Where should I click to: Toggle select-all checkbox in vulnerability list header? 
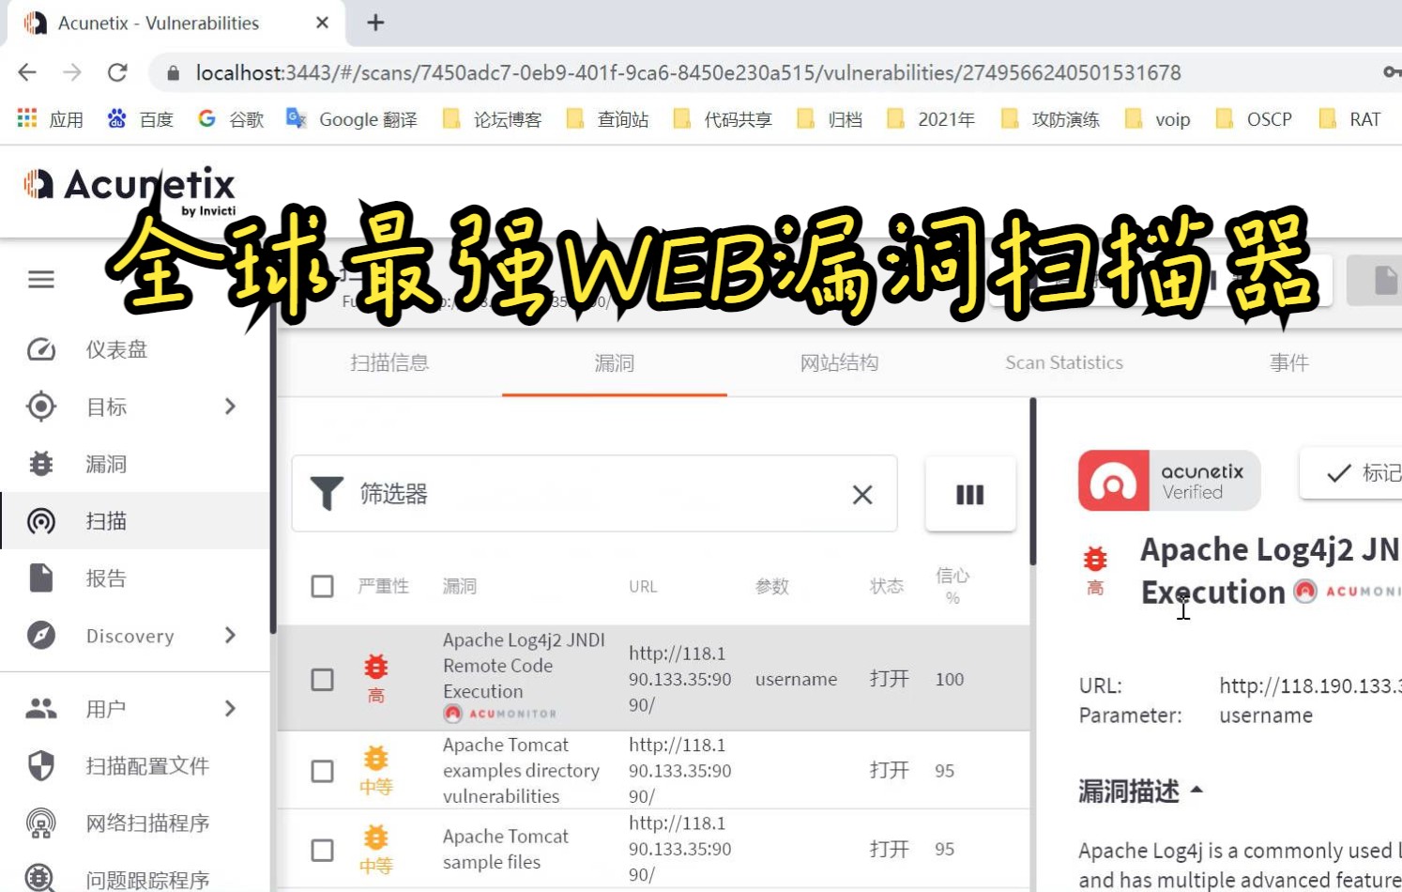point(323,585)
